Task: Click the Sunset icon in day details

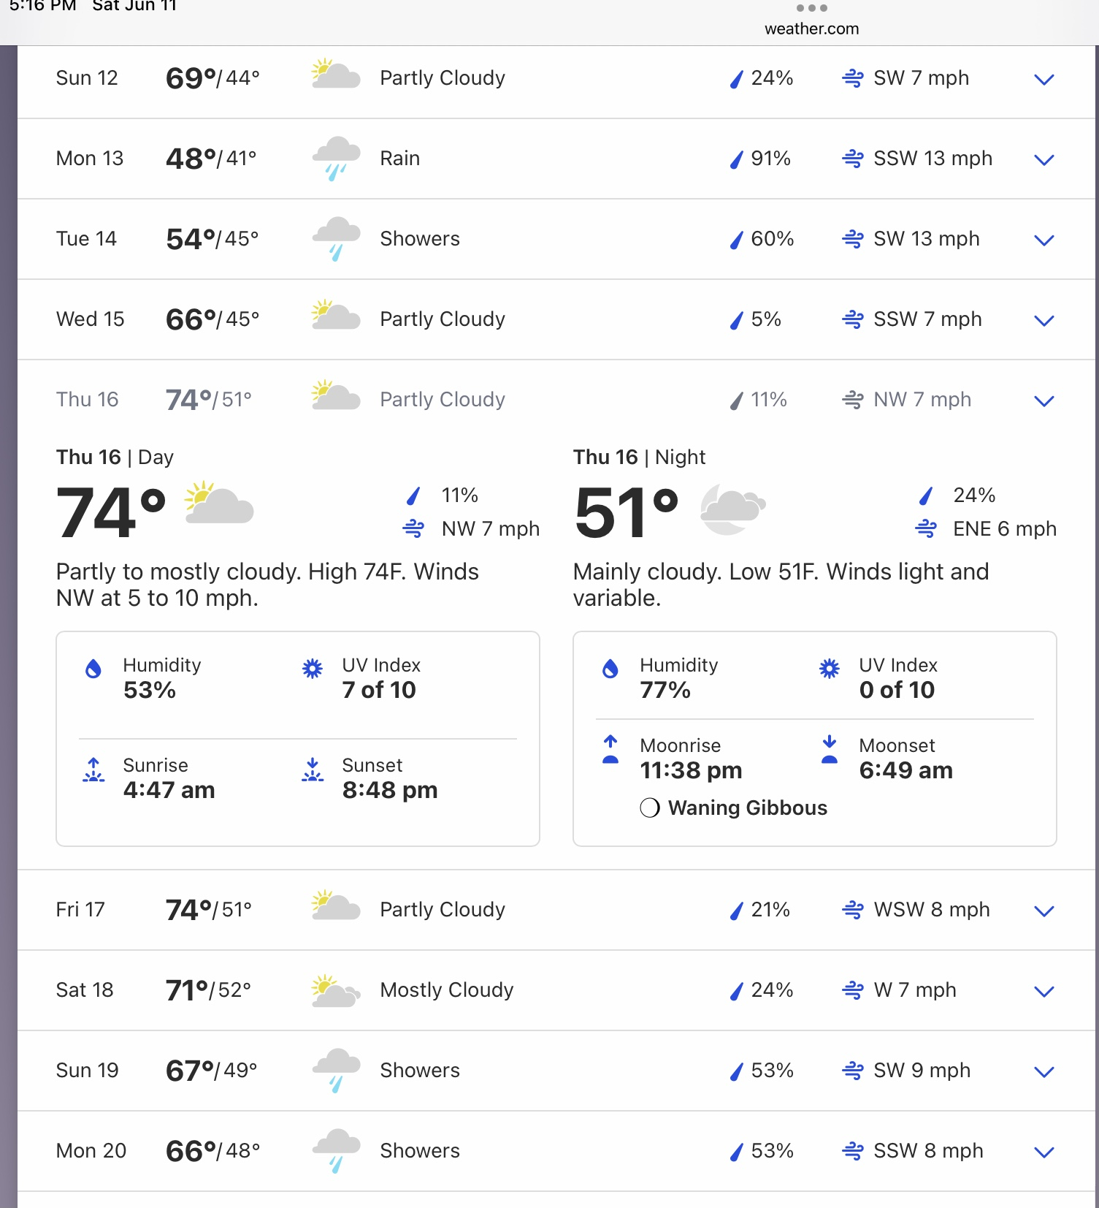Action: point(313,771)
